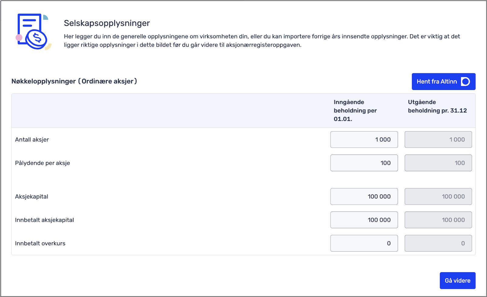Click the Innbetalt overkurs row label
The image size is (487, 297).
click(40, 243)
